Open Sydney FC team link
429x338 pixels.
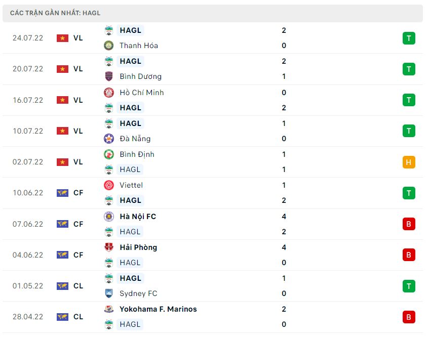tap(138, 293)
